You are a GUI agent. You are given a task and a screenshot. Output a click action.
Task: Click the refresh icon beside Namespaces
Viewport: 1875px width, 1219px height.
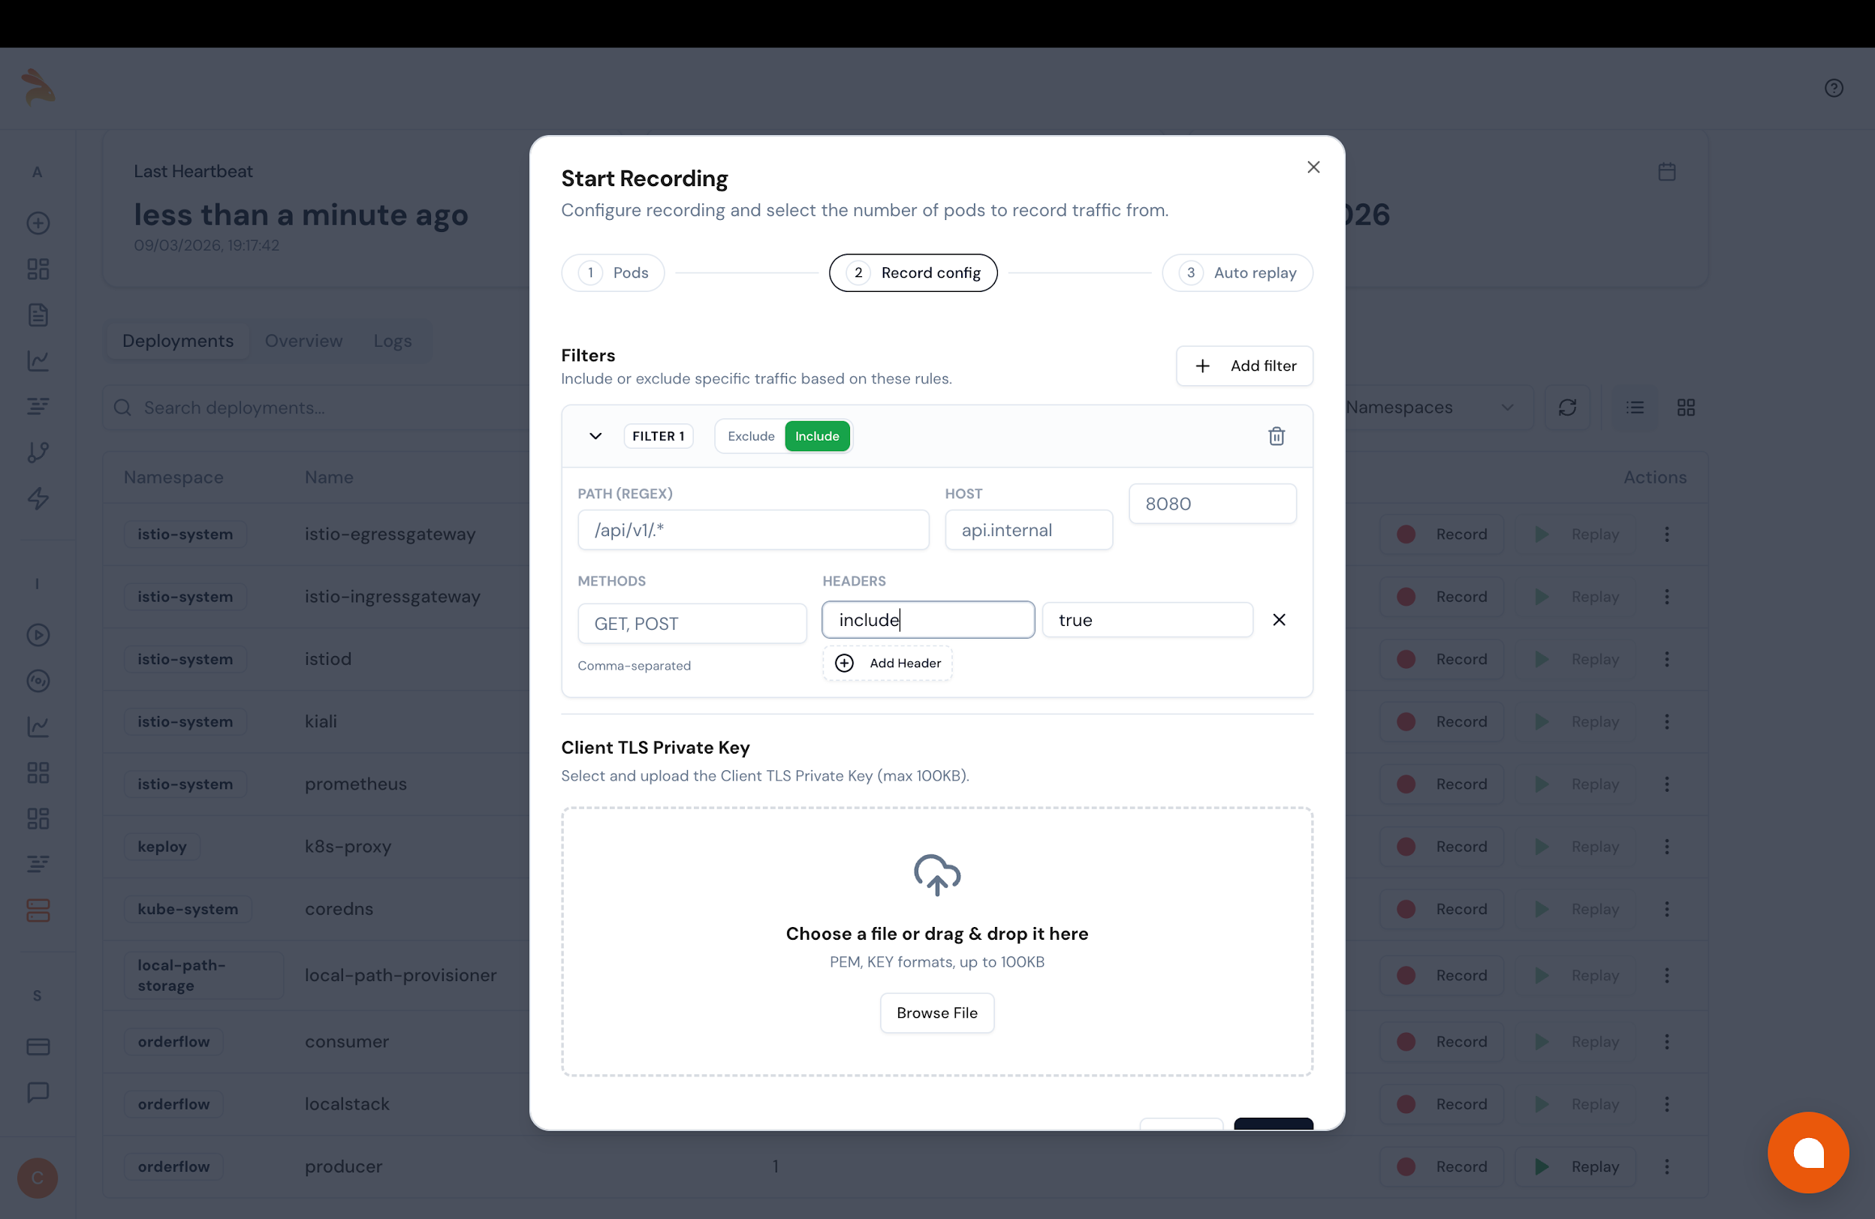(1568, 407)
